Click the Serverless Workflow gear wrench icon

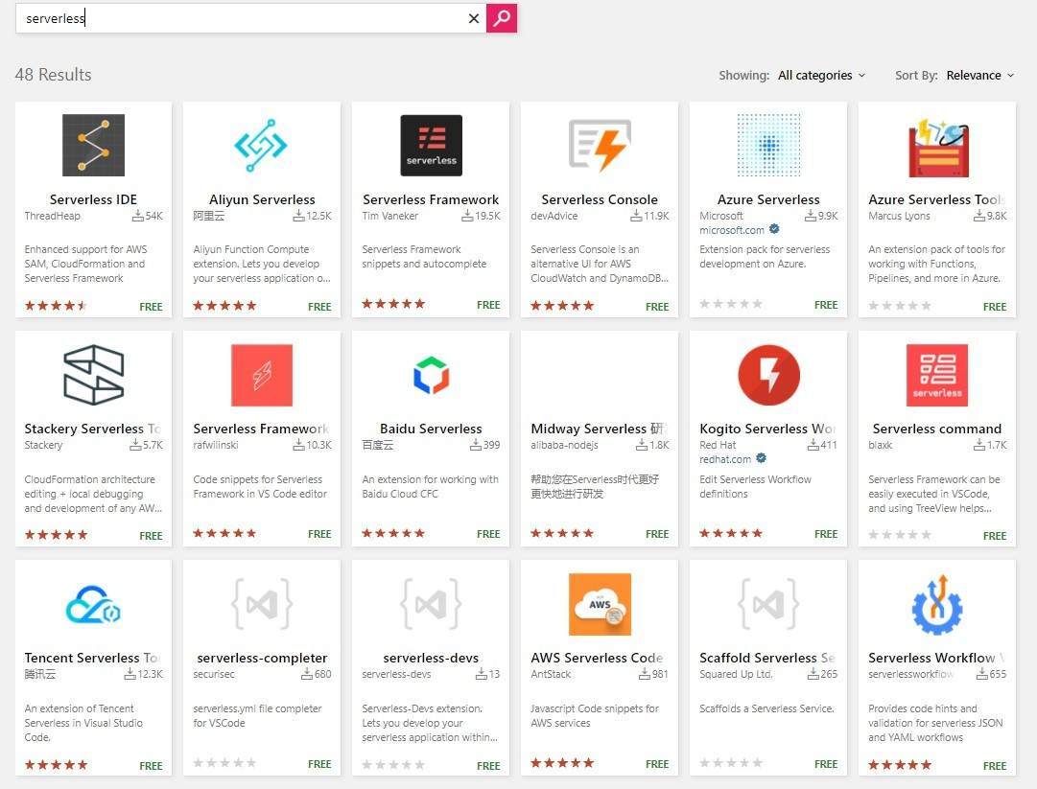[937, 605]
